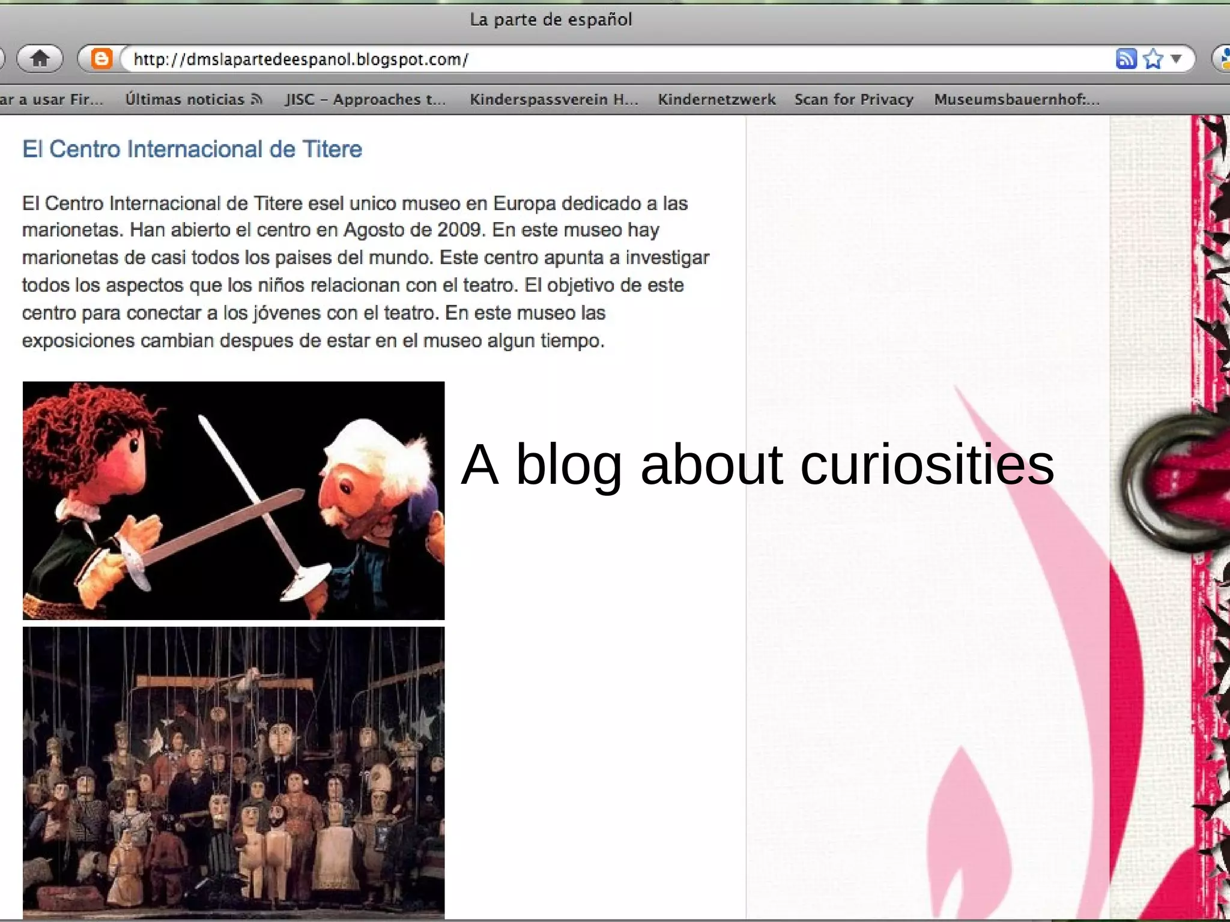Open the Scan for Privacy bookmark

(853, 99)
